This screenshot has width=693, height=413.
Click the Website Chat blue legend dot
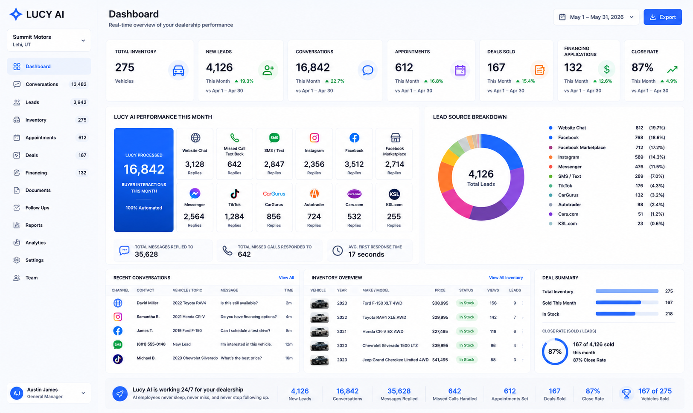(550, 128)
